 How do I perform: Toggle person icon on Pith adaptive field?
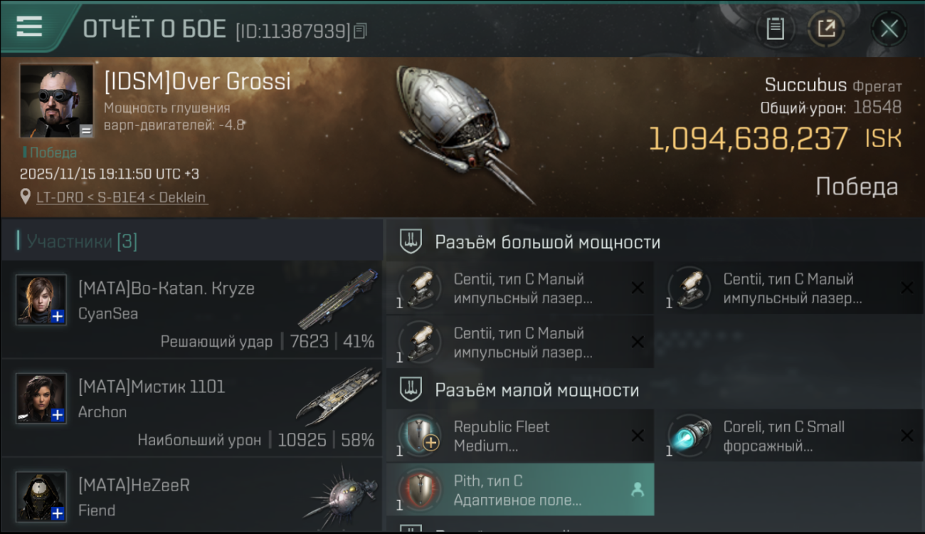[638, 490]
